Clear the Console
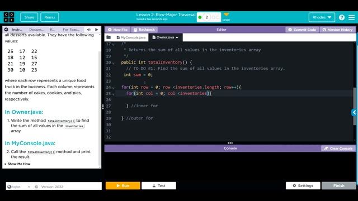This screenshot has height=201, width=358. [x=338, y=149]
